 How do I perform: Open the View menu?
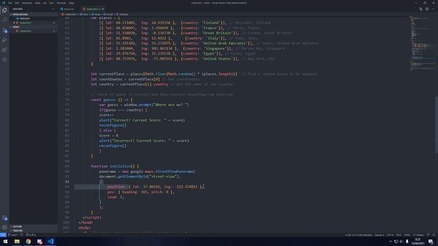click(x=38, y=3)
